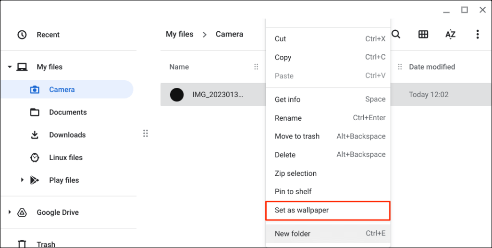Select the IMG_2023013 image thumbnail
This screenshot has height=248, width=492.
click(x=177, y=95)
